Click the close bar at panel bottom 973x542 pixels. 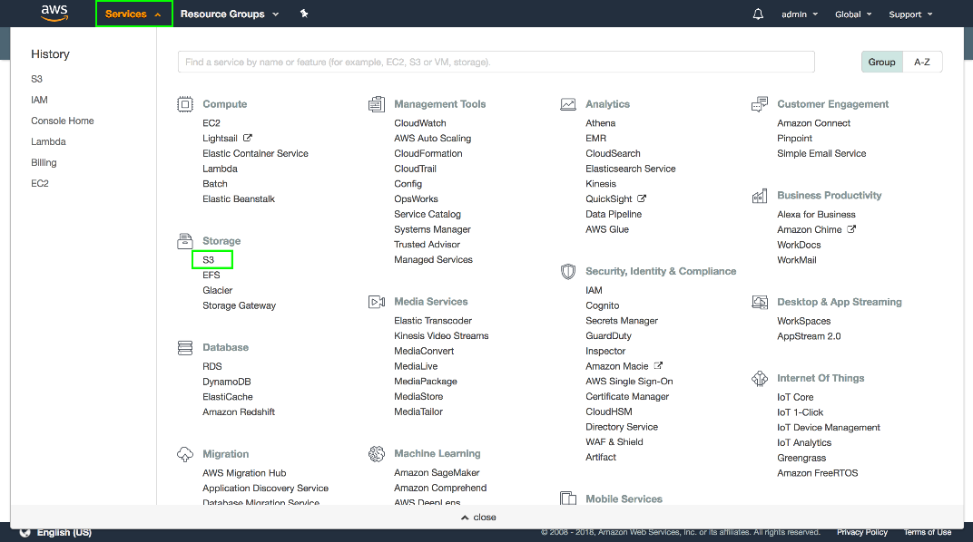pyautogui.click(x=478, y=518)
